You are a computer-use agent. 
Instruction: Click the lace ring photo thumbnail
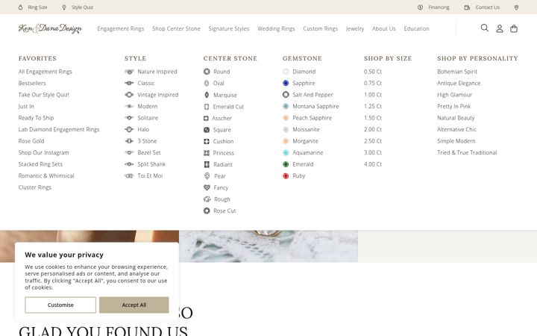click(x=268, y=246)
